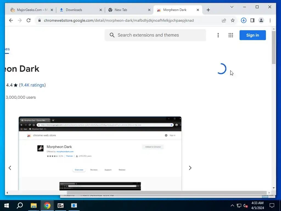
Task: Reload the Morpheon Dark page
Action: 29,20
